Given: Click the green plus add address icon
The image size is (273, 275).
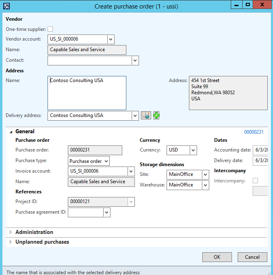Looking at the screenshot, I should 156,115.
